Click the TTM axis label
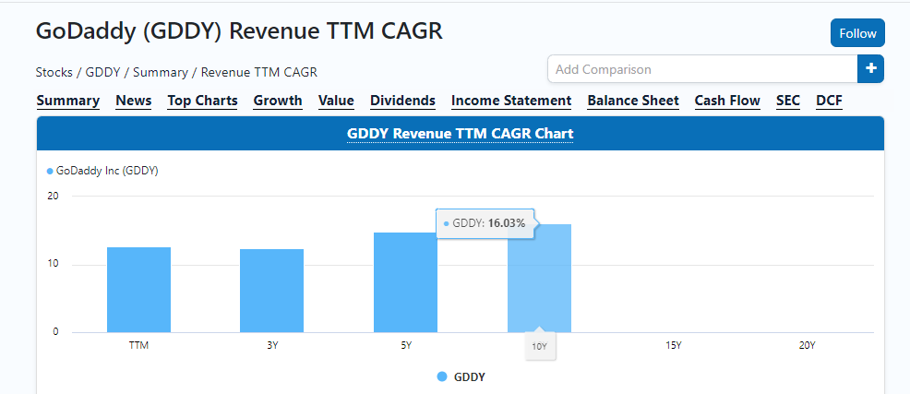910x394 pixels. (x=138, y=345)
